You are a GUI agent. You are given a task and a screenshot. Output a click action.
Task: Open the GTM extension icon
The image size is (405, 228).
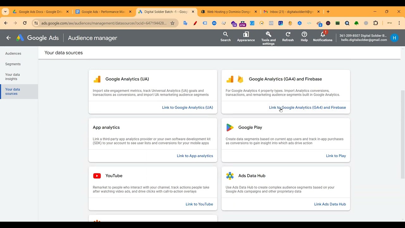[242, 23]
